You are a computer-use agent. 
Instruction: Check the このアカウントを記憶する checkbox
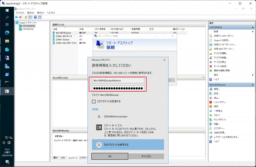tap(94, 102)
